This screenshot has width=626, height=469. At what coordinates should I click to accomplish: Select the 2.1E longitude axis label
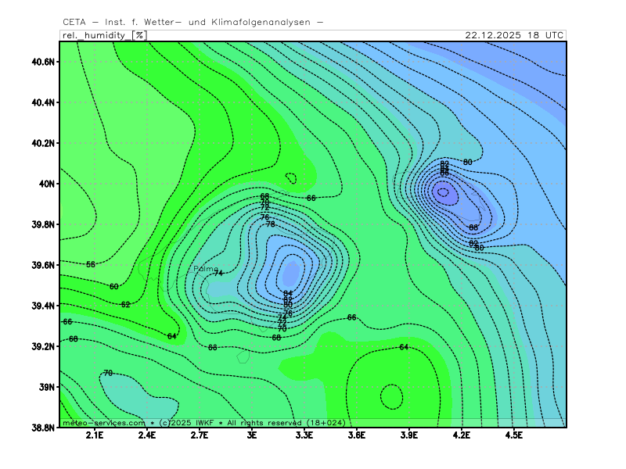coord(95,436)
